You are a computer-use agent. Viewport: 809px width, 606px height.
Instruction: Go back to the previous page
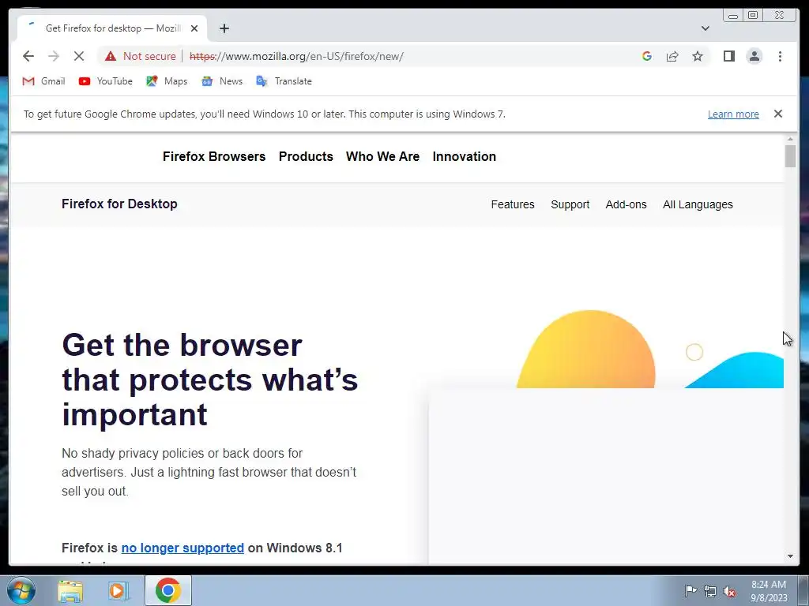coord(28,56)
